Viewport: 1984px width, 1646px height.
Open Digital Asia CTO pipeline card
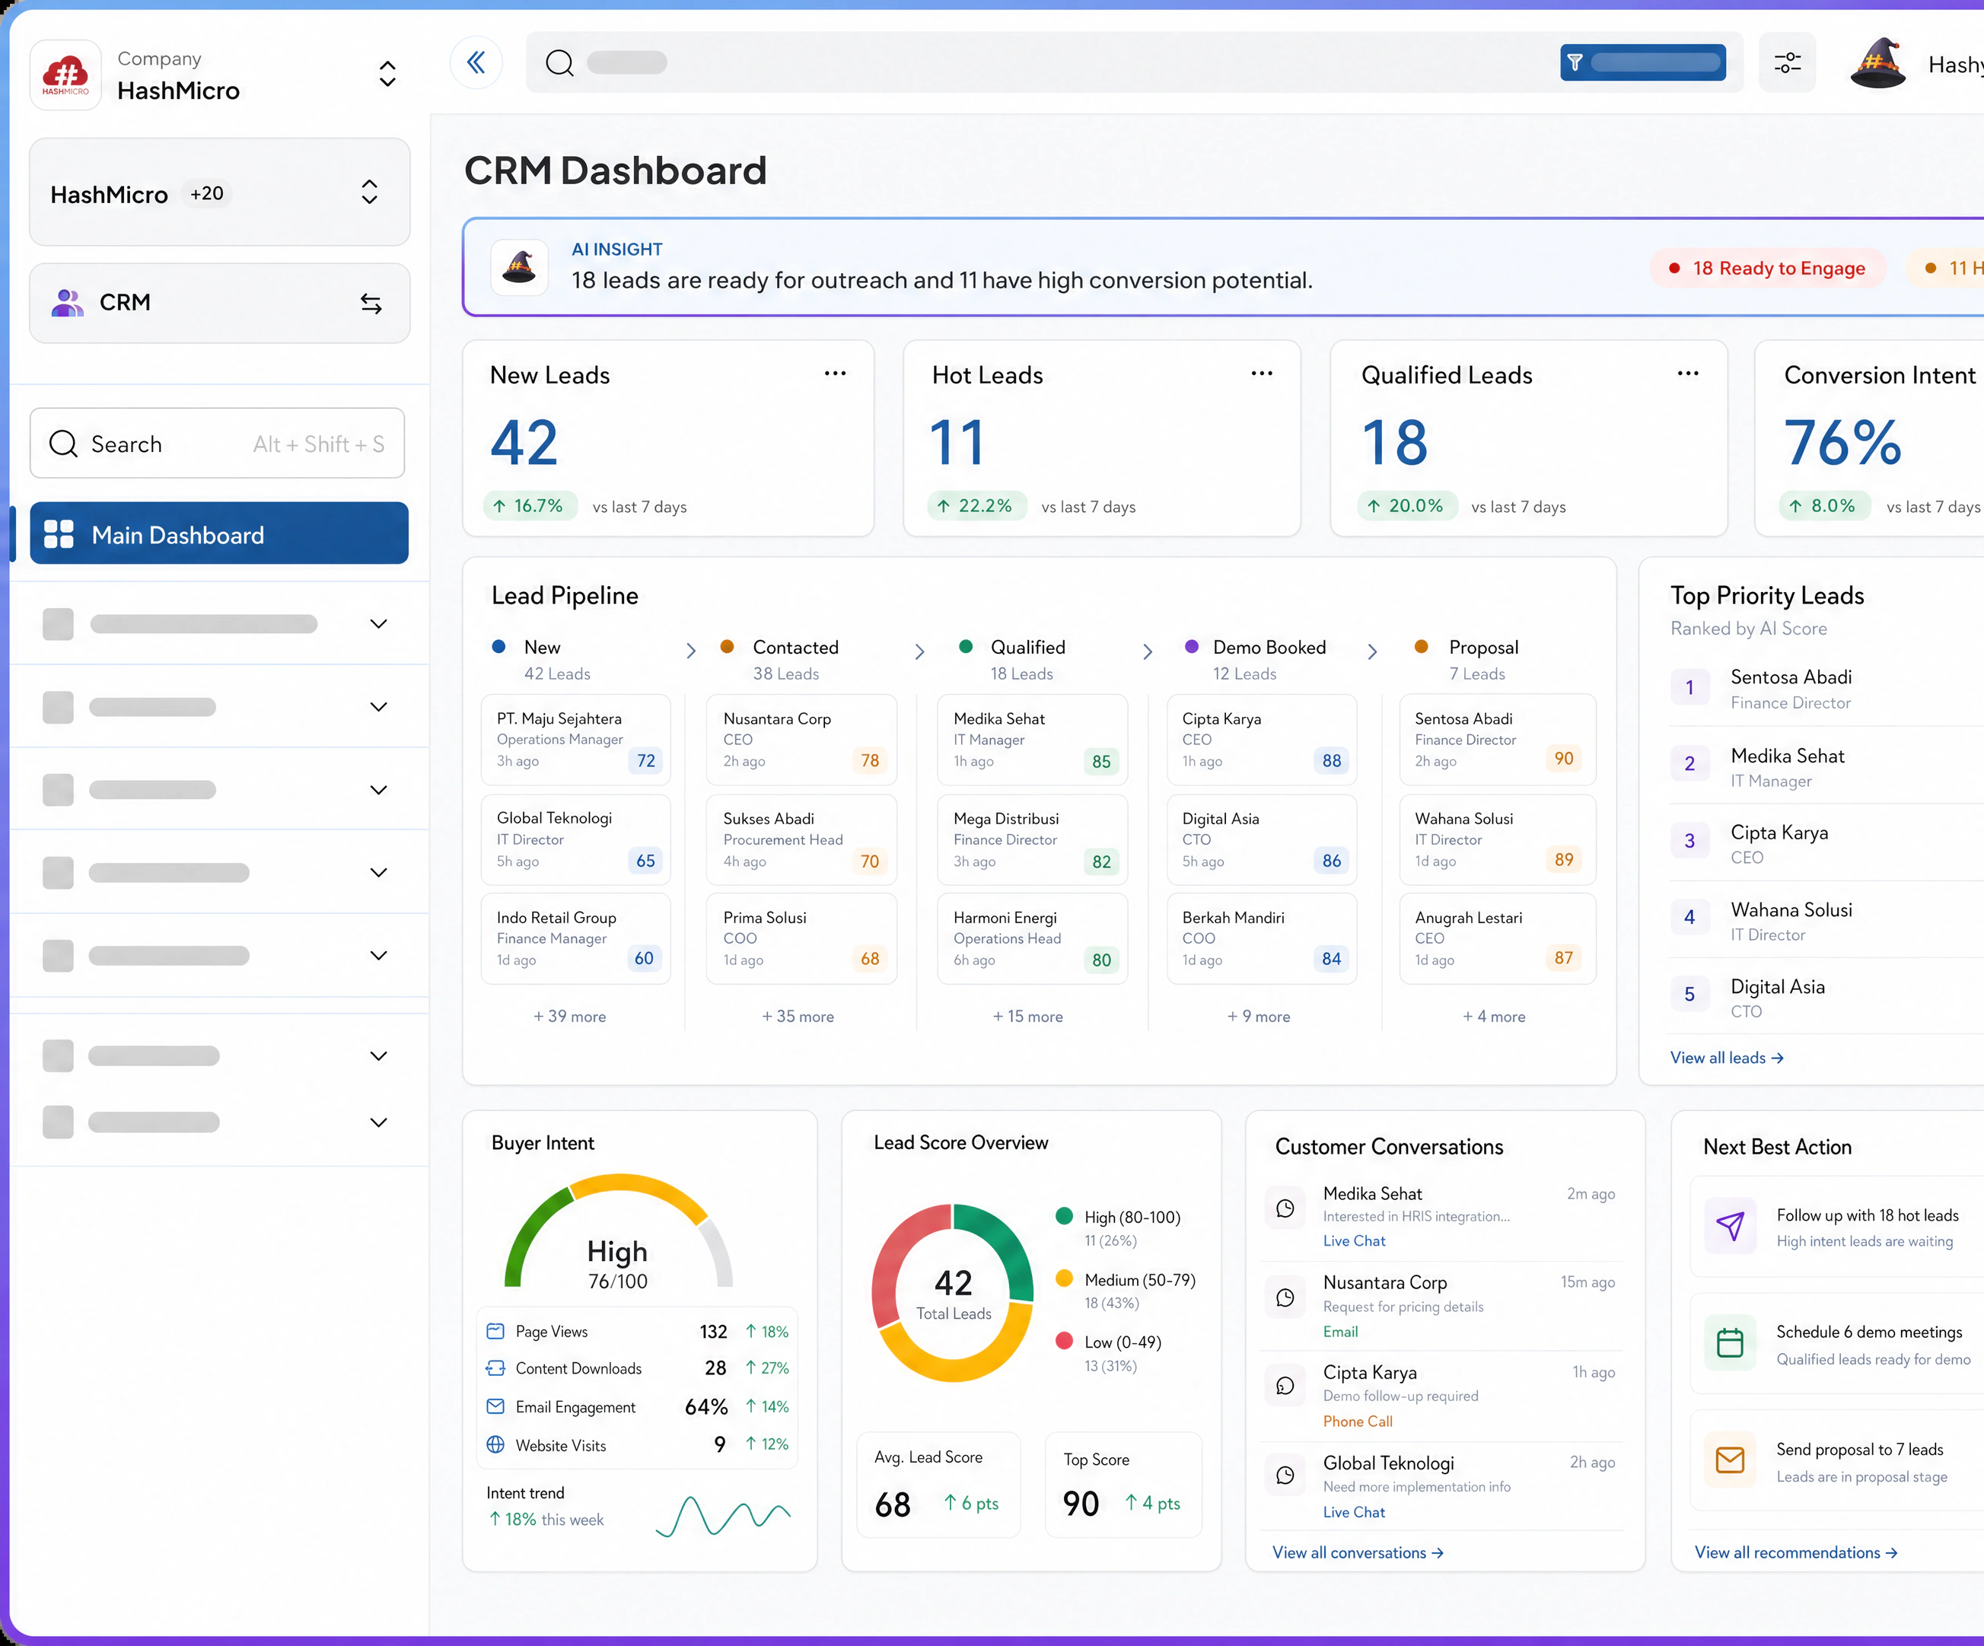point(1263,839)
